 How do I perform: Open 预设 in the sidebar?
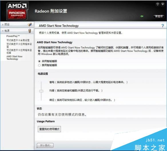tap(7, 24)
